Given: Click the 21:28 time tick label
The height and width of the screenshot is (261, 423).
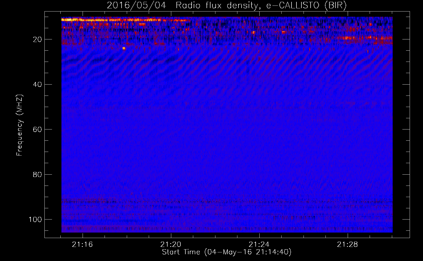Looking at the screenshot, I should click(x=347, y=245).
